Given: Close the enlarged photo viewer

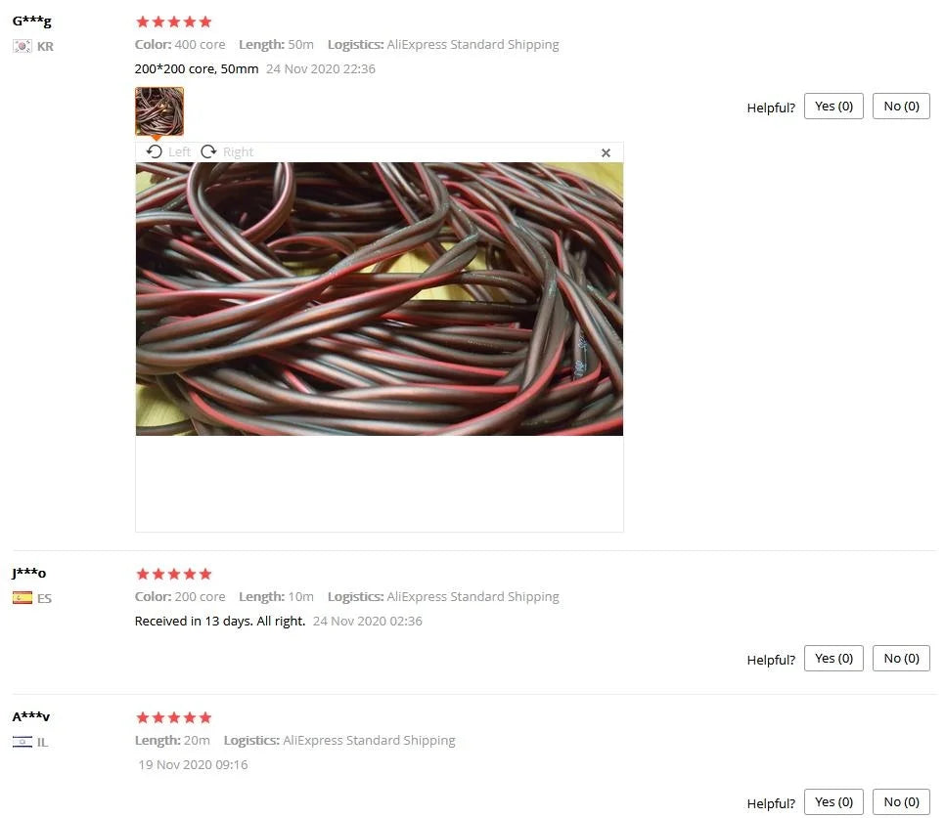Looking at the screenshot, I should tap(606, 152).
